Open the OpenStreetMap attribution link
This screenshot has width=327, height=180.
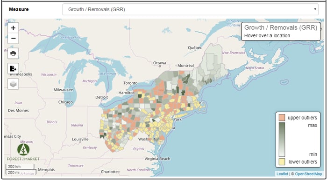pyautogui.click(x=308, y=174)
